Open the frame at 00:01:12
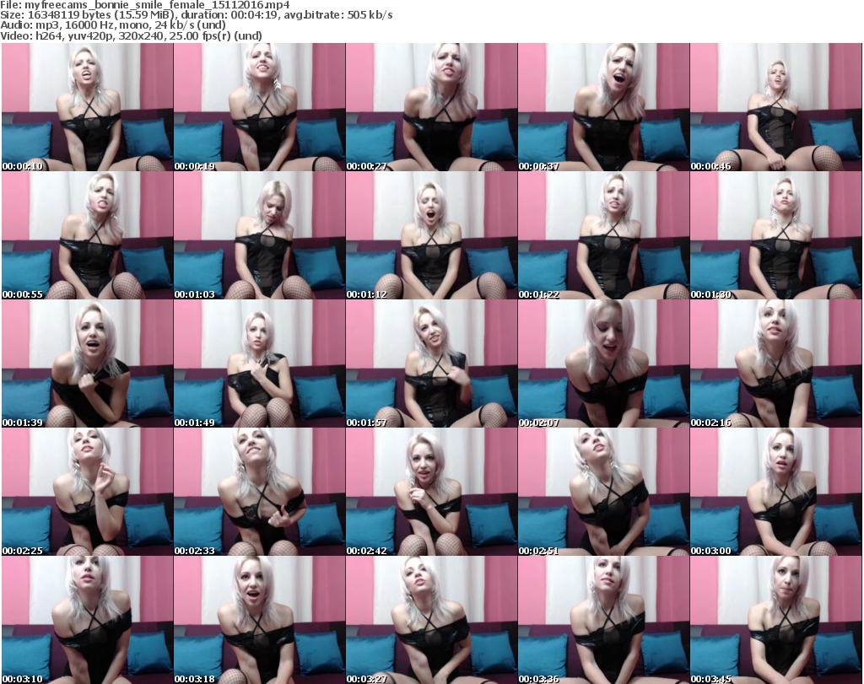Viewport: 864px width, 684px height. tap(431, 235)
